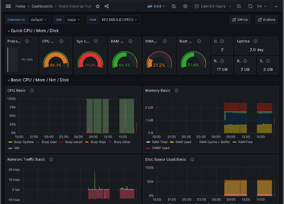Open the Disk Space Used Basic title menu

(166, 159)
